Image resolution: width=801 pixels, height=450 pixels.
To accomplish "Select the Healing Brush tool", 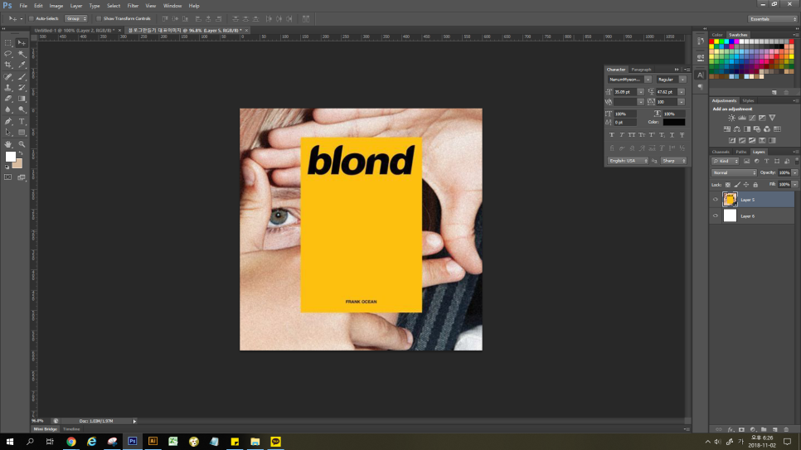I will pyautogui.click(x=8, y=77).
